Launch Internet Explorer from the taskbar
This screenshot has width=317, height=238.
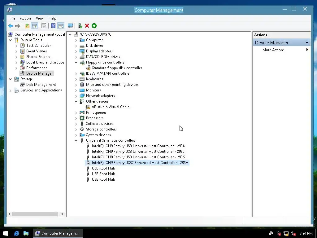click(16, 233)
